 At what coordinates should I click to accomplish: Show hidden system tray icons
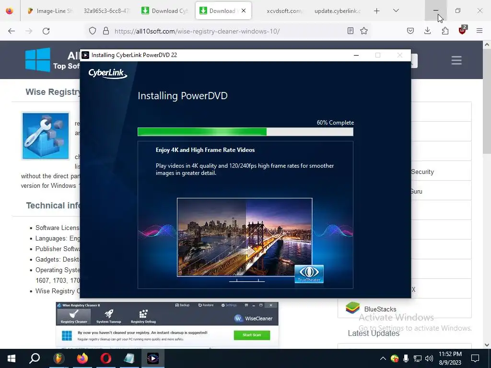383,358
